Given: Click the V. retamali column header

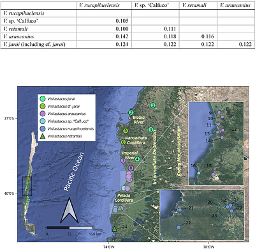Looking at the screenshot, I should point(194,5).
